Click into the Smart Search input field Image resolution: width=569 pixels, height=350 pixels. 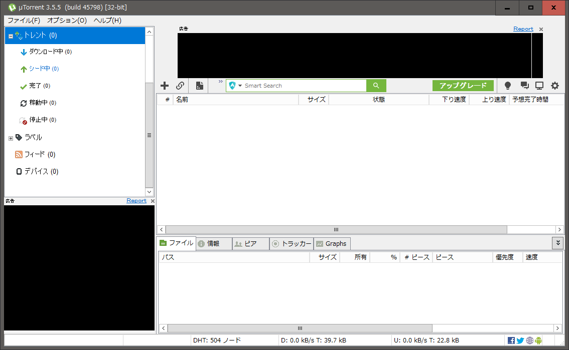pyautogui.click(x=304, y=86)
